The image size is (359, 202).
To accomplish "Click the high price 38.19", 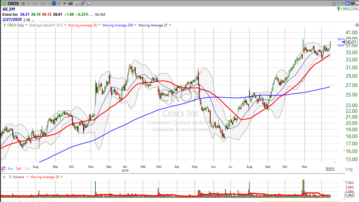I will pyautogui.click(x=36, y=14).
